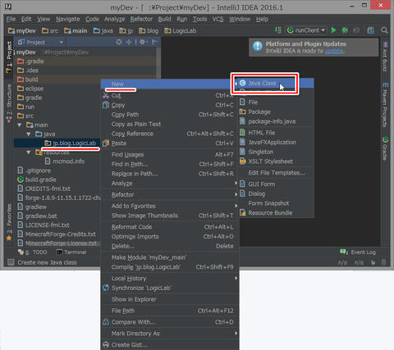The width and height of the screenshot is (394, 350).
Task: Choose Package in New submenu
Action: (x=276, y=111)
